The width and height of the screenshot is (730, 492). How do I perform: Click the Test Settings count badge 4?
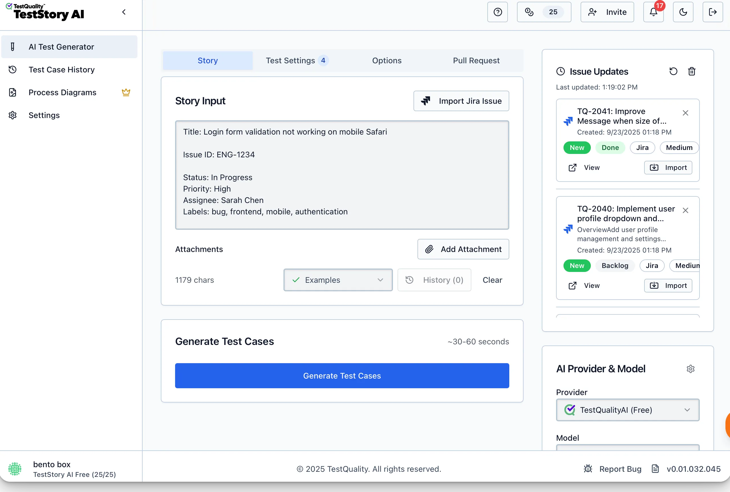point(323,60)
